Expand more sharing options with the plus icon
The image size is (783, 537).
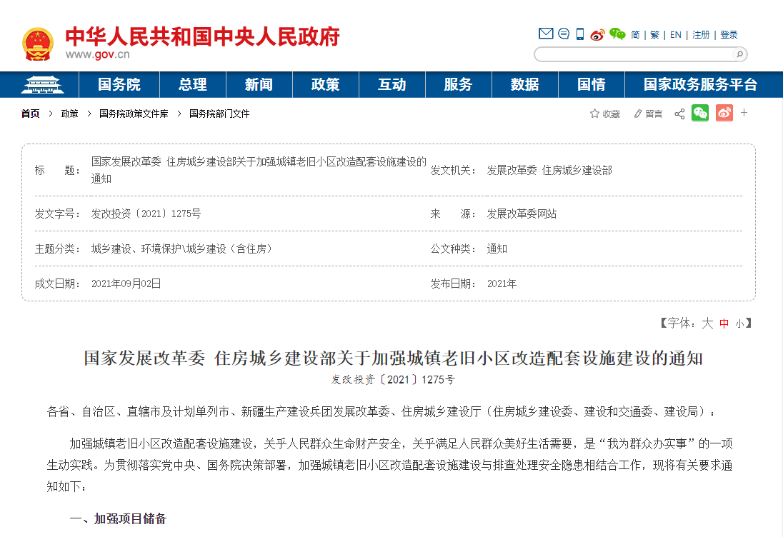pyautogui.click(x=744, y=113)
